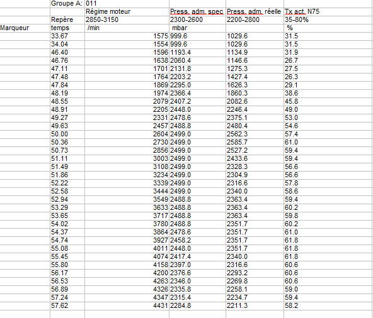373x318 pixels.
Task: Click the Marqueur label cell
Action: (x=25, y=28)
